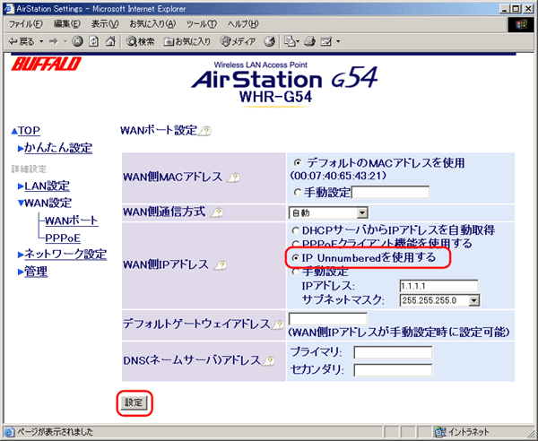The width and height of the screenshot is (538, 441).
Task: Open help icon beside デフォルトゲートウェイアドレス
Action: coord(278,324)
